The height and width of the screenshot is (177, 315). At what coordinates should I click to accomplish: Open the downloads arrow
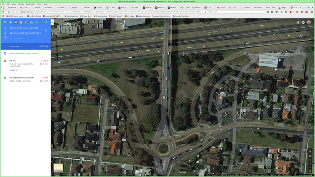pyautogui.click(x=281, y=12)
